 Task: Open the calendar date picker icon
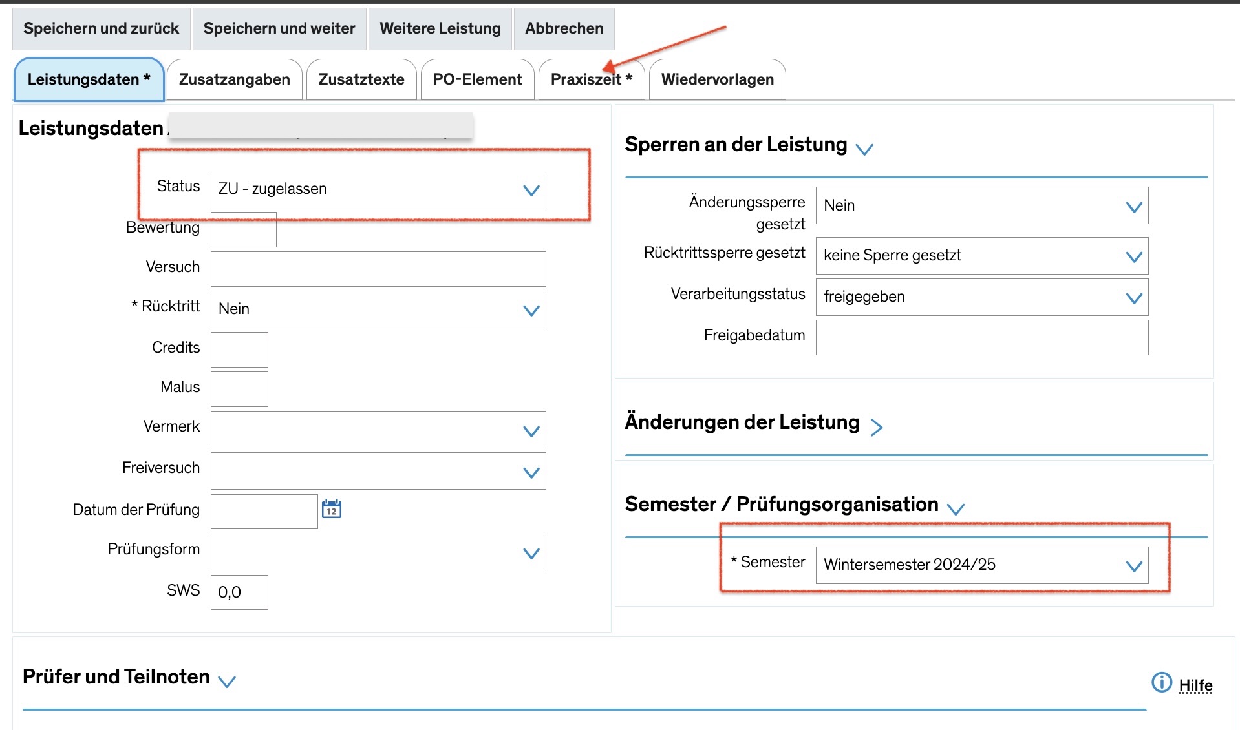(332, 509)
